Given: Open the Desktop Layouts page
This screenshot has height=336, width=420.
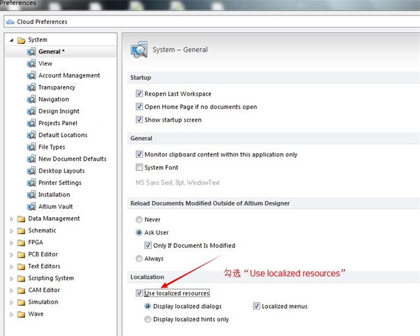Looking at the screenshot, I should (62, 170).
